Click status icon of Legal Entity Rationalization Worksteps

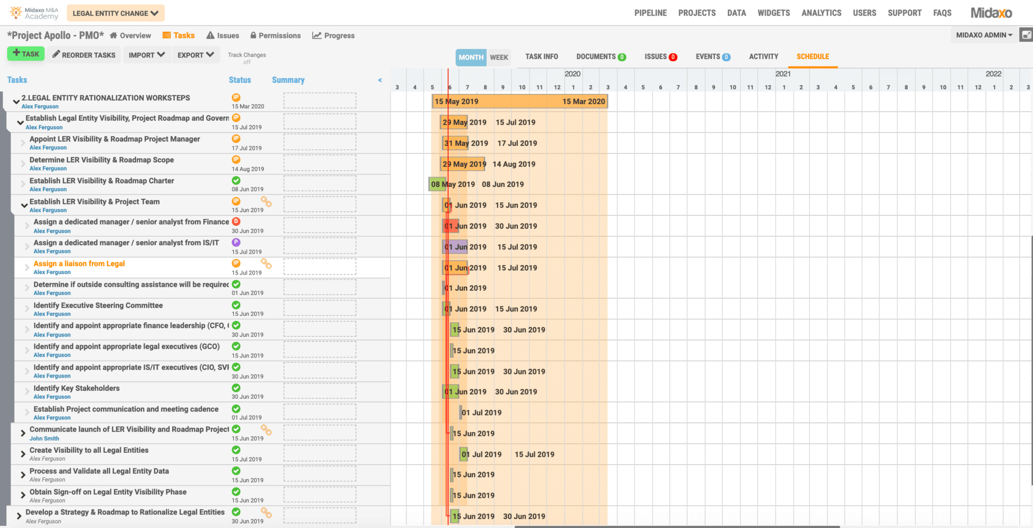[236, 97]
